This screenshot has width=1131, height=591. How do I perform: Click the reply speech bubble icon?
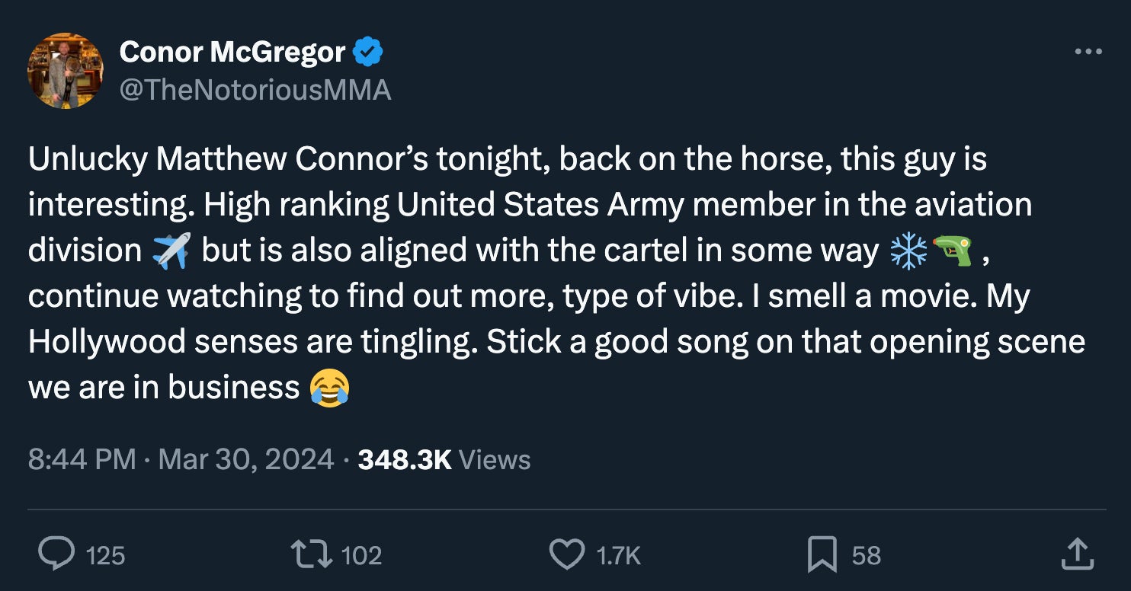coord(55,554)
